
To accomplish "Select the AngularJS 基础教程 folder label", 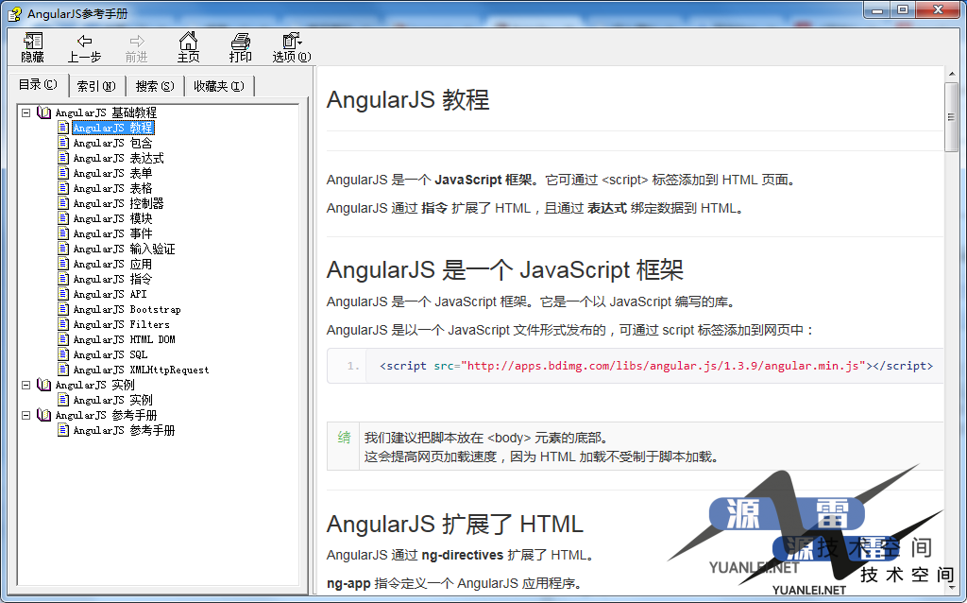I will (x=106, y=112).
